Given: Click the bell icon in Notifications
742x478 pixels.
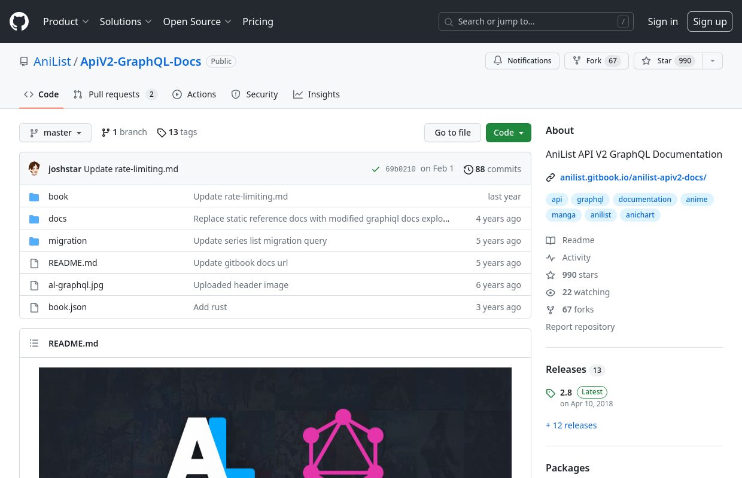Looking at the screenshot, I should tap(498, 61).
